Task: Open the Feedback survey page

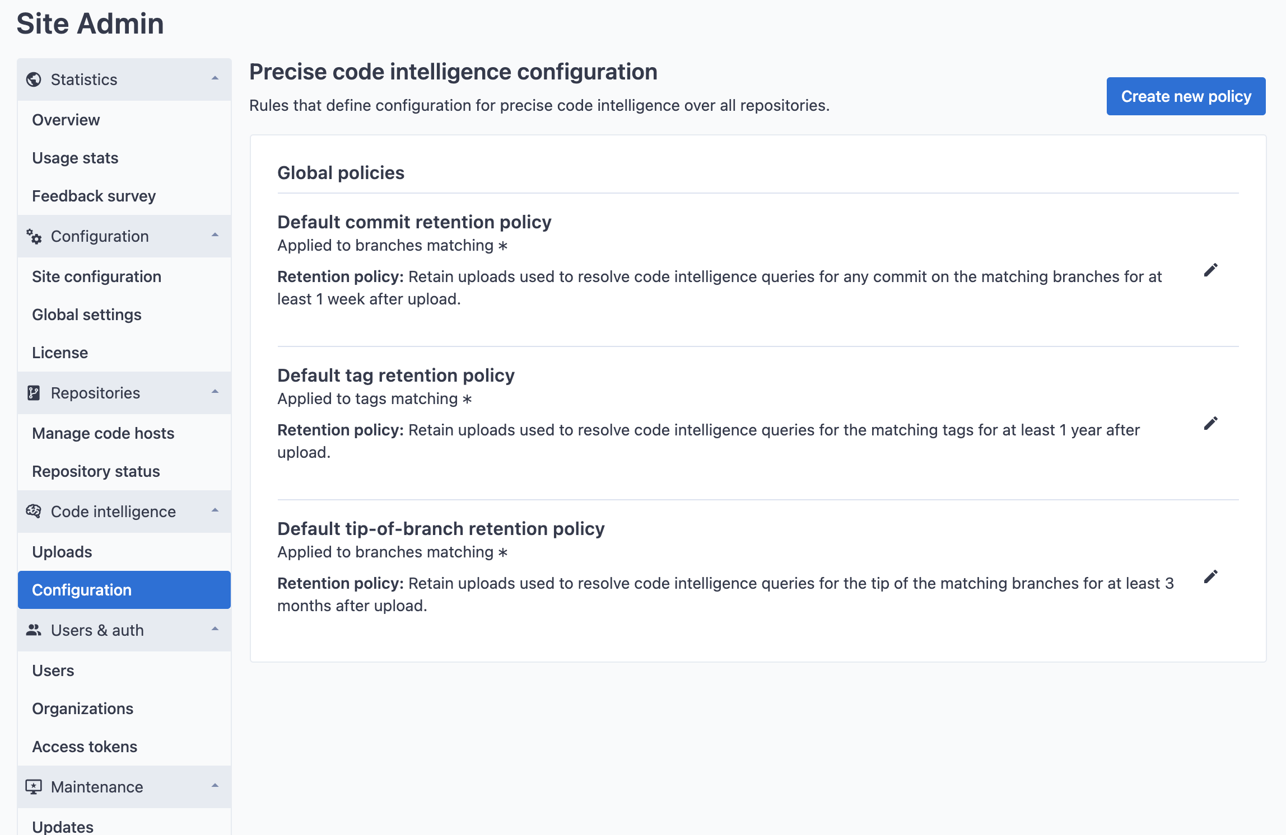Action: pos(94,195)
